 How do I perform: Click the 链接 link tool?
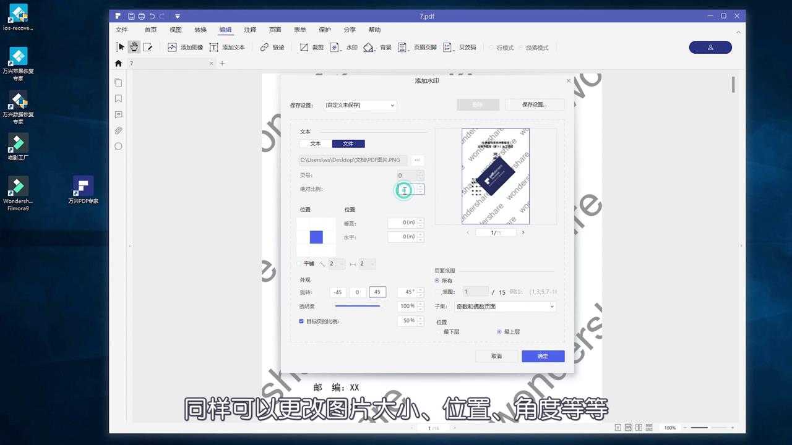(x=272, y=47)
